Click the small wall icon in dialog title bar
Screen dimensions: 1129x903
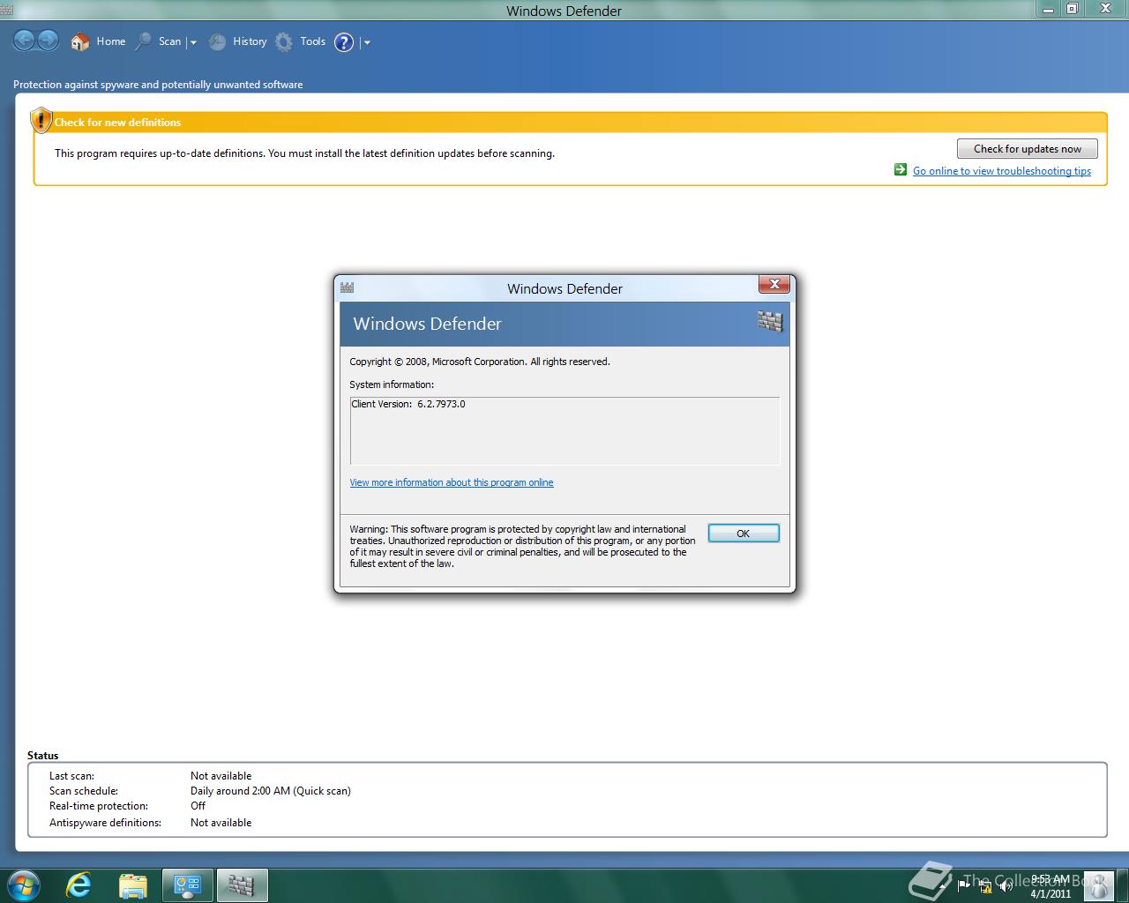348,287
